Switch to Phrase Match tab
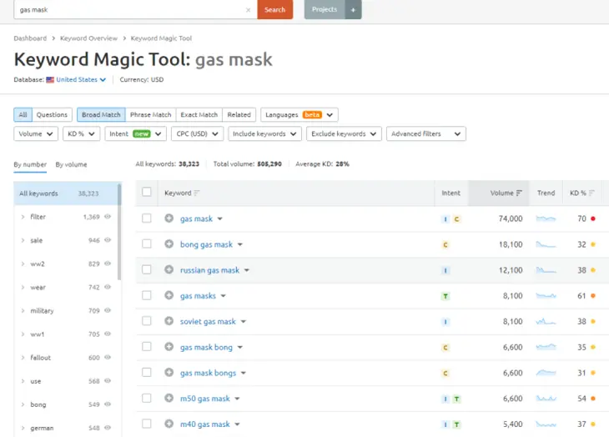Viewport: 609px width, 437px height. pos(151,115)
